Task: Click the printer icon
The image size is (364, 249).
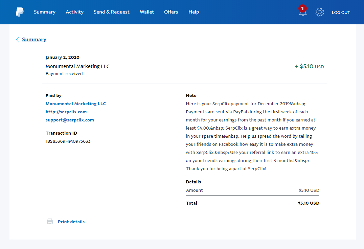Action: [50, 221]
